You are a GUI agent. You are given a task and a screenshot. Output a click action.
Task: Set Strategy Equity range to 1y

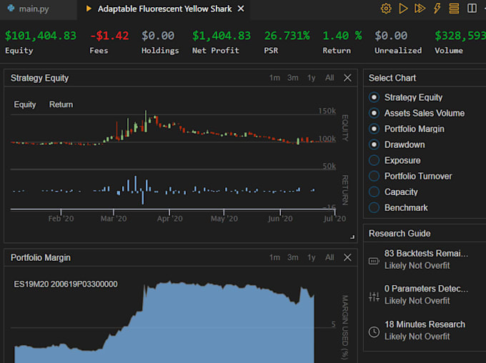coord(311,78)
